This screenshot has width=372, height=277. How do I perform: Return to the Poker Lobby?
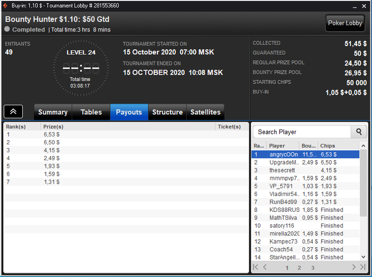point(345,23)
